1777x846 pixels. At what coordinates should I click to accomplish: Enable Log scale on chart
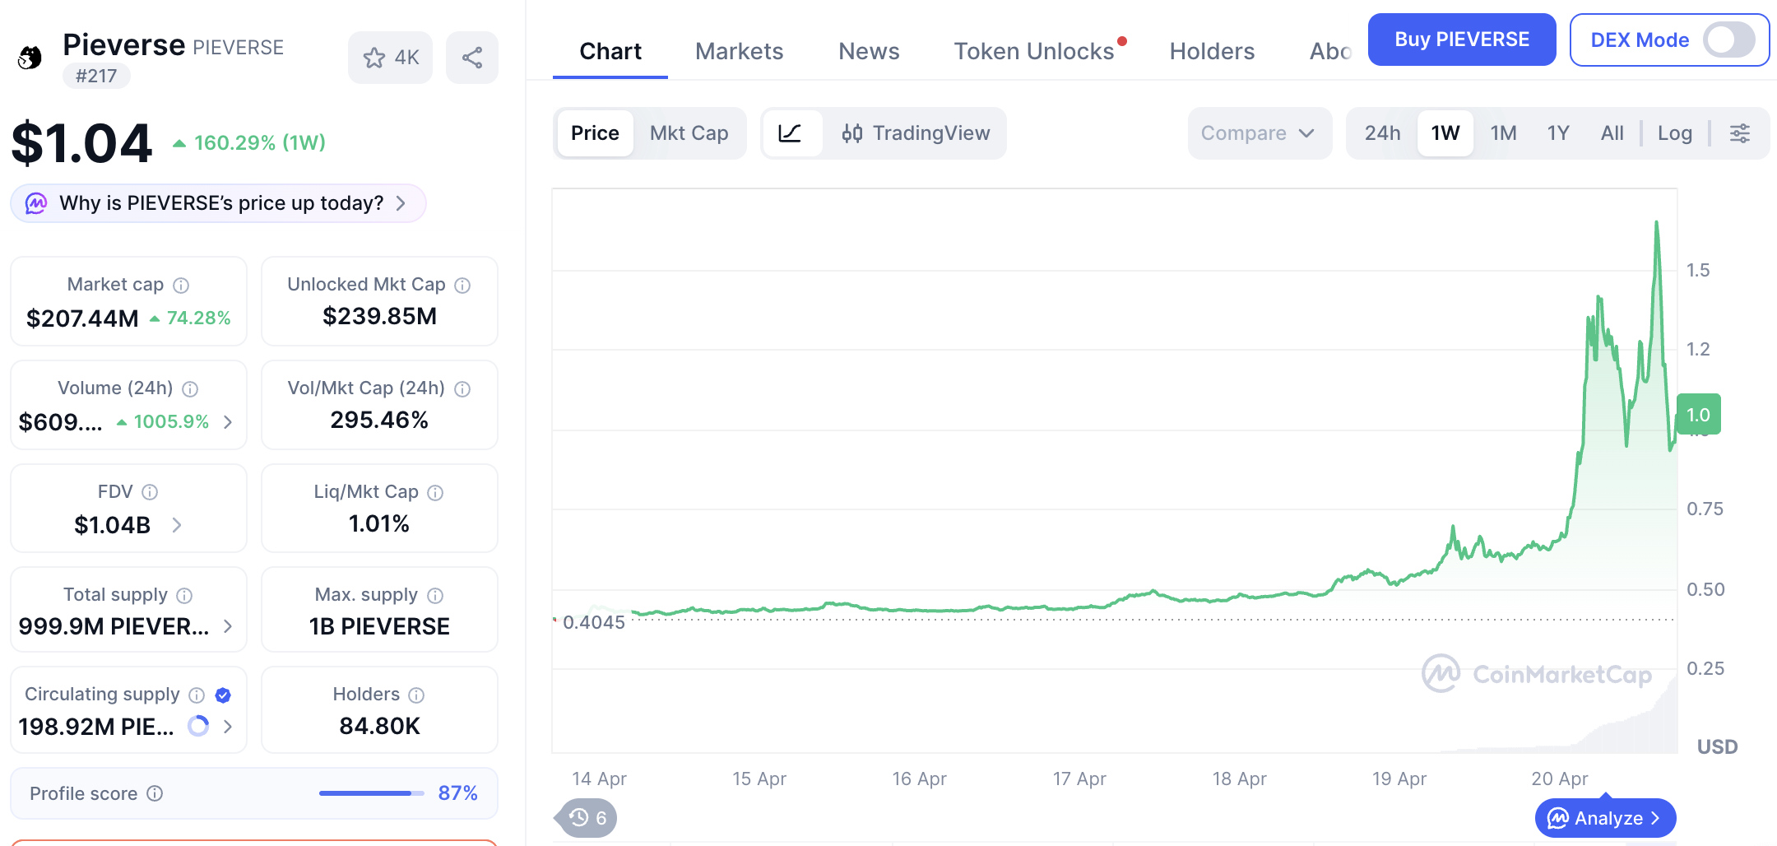1675,133
